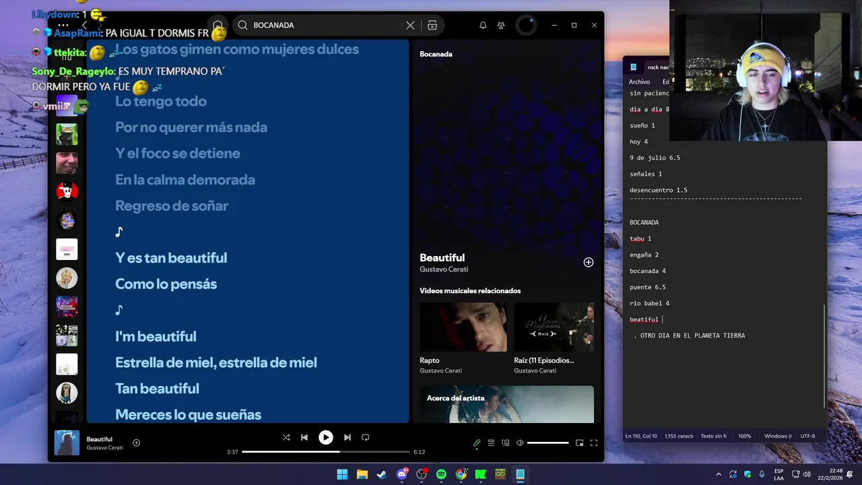Toggle shuffle in the player bar
Screen dimensions: 862x485
click(286, 437)
